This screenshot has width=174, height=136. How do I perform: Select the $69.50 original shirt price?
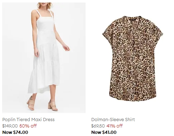point(98,126)
